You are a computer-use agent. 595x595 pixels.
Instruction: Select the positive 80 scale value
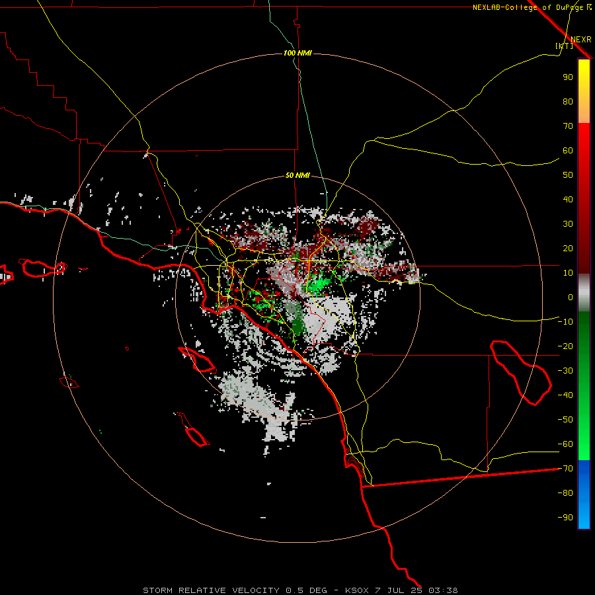(568, 102)
